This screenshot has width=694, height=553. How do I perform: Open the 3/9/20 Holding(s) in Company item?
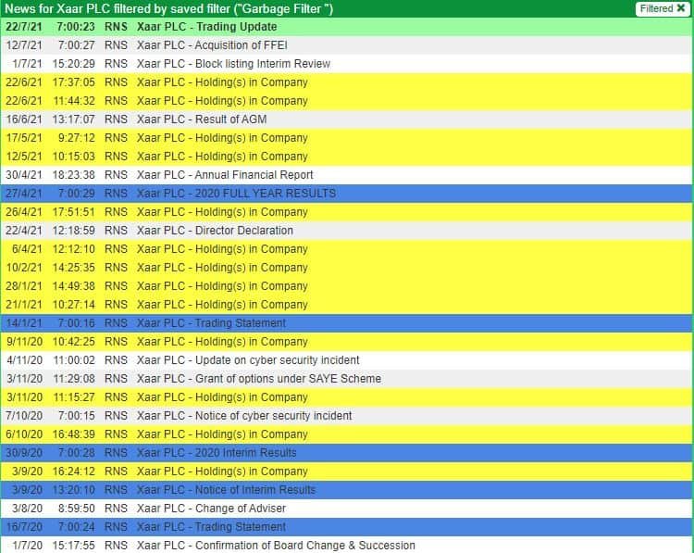347,471
